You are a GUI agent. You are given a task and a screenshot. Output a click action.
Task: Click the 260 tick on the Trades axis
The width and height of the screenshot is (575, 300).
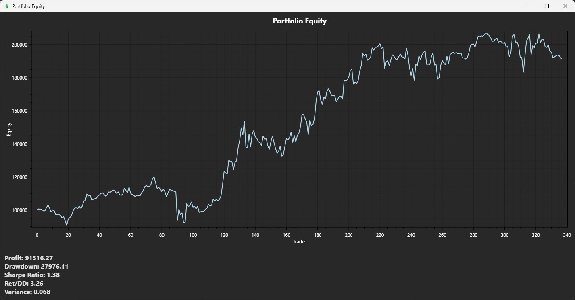(x=442, y=235)
